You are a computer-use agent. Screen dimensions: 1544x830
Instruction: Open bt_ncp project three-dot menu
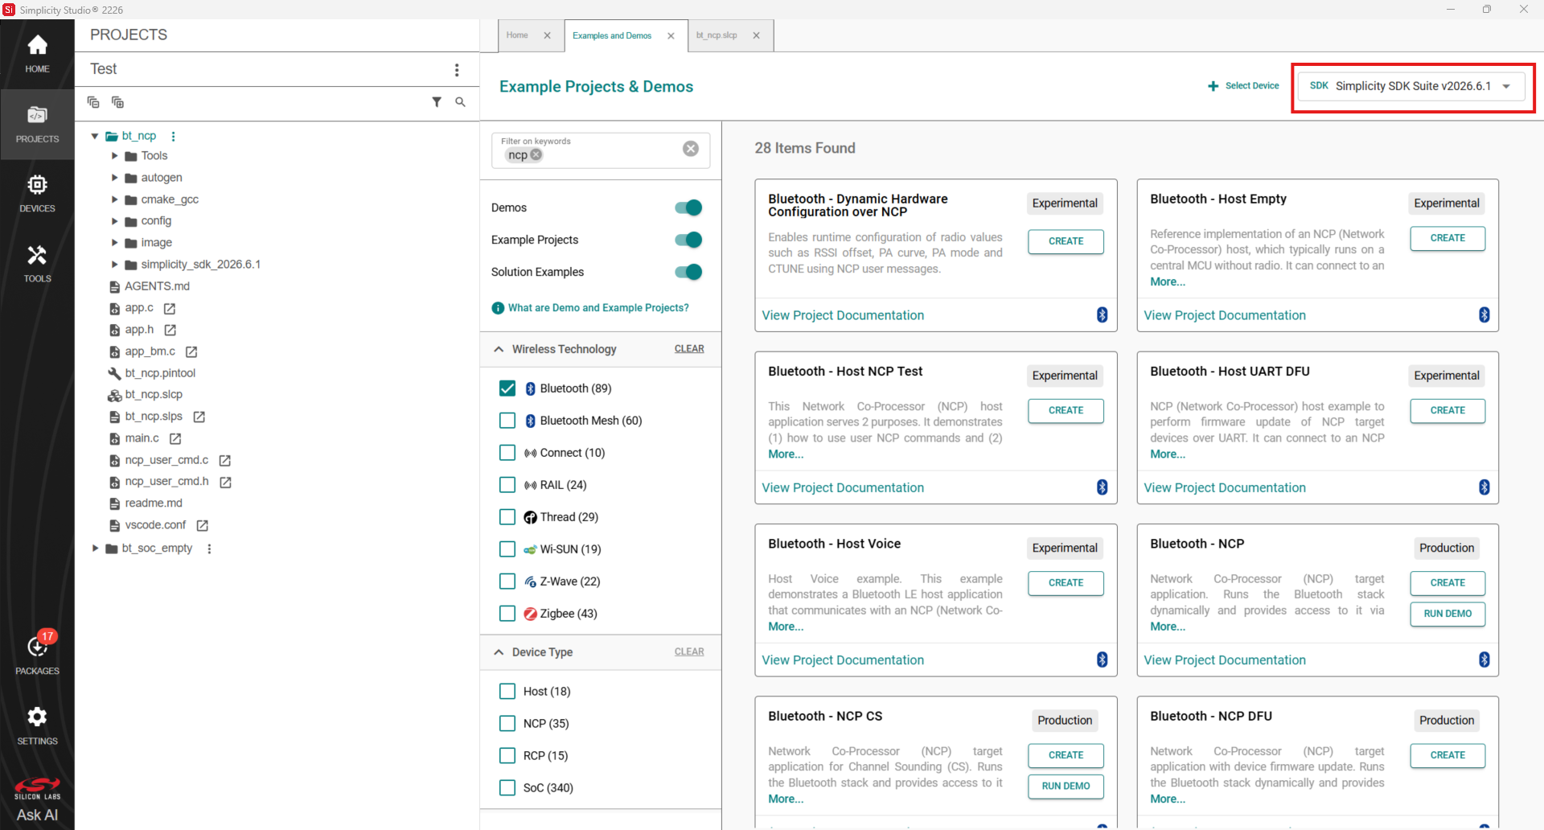173,136
